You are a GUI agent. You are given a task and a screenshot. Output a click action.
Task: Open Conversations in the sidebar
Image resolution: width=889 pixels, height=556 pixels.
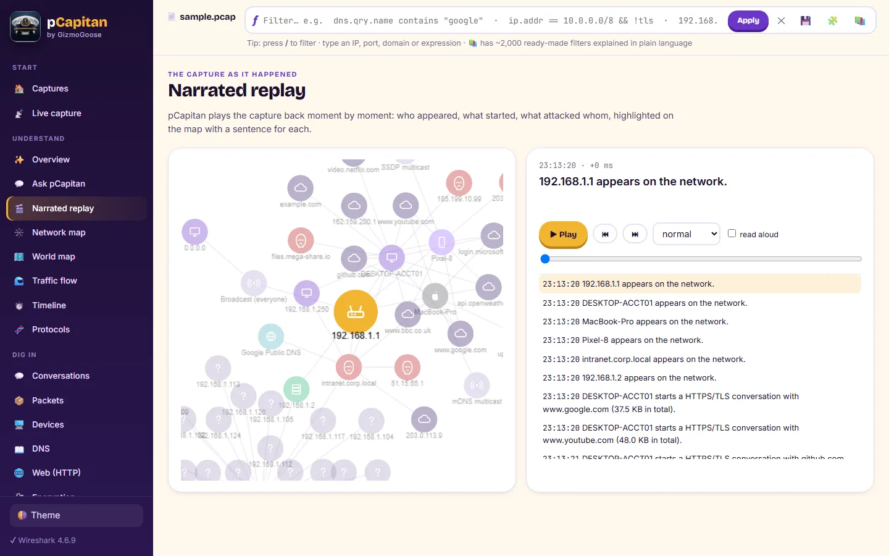[77, 376]
